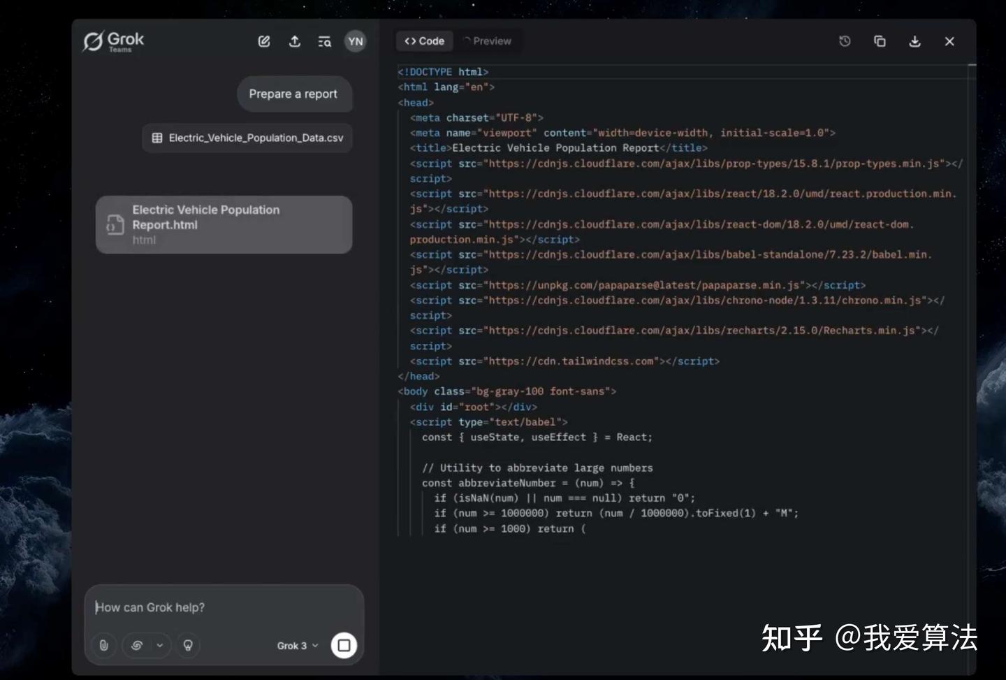Viewport: 1006px width, 680px height.
Task: Open the Electric Vehicle Population Report.html card
Action: (224, 224)
